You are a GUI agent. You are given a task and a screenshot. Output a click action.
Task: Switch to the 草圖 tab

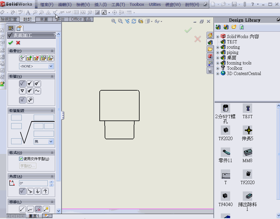pyautogui.click(x=44, y=19)
